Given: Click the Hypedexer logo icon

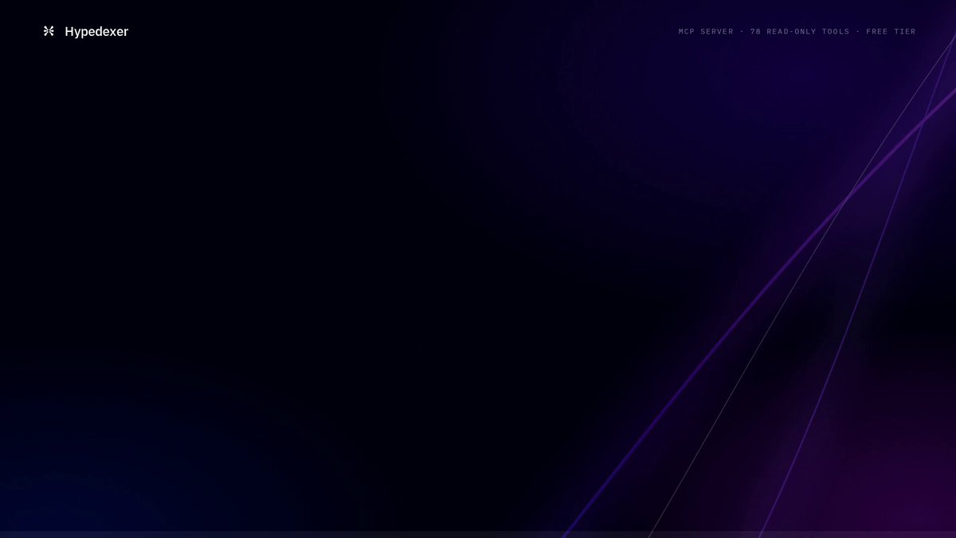Looking at the screenshot, I should [49, 31].
